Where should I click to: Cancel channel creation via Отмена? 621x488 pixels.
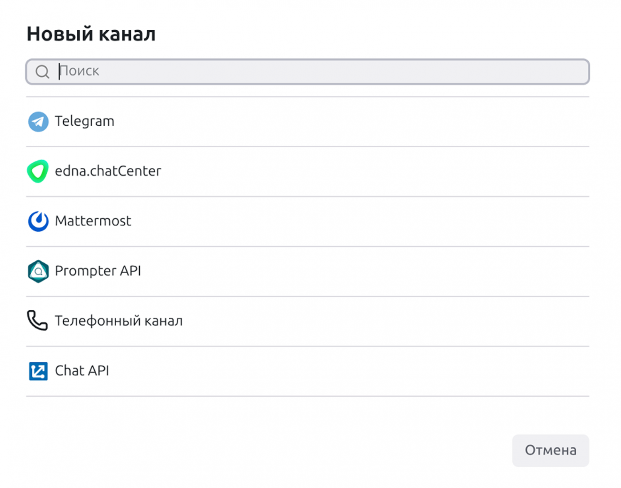551,451
